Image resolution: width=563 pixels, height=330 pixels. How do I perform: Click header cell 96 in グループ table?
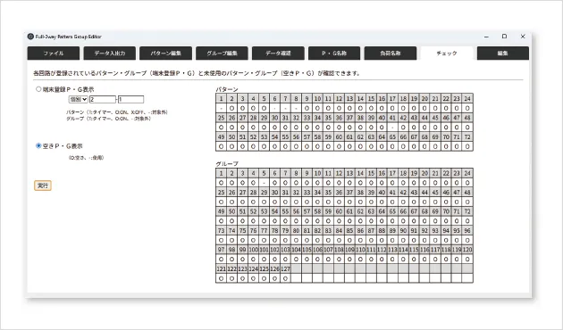(467, 231)
